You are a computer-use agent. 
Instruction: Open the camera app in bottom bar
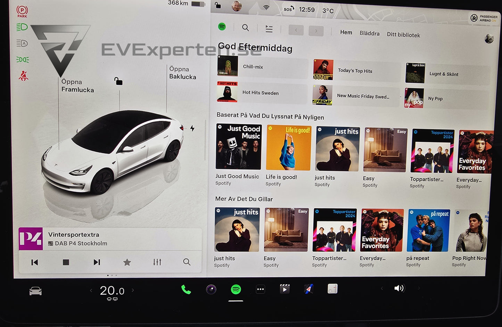[x=211, y=289]
